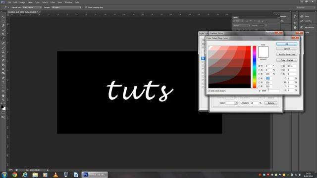Click the new color preview box
The width and height of the screenshot is (317, 178).
coord(263,49)
